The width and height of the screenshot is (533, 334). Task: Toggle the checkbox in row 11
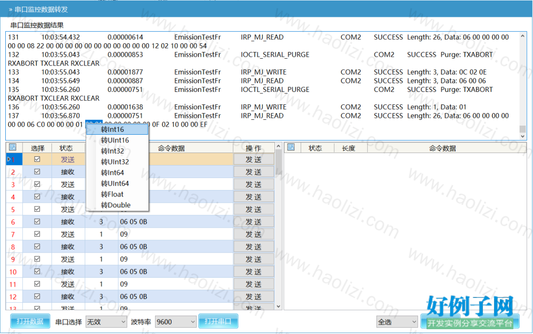tap(37, 284)
